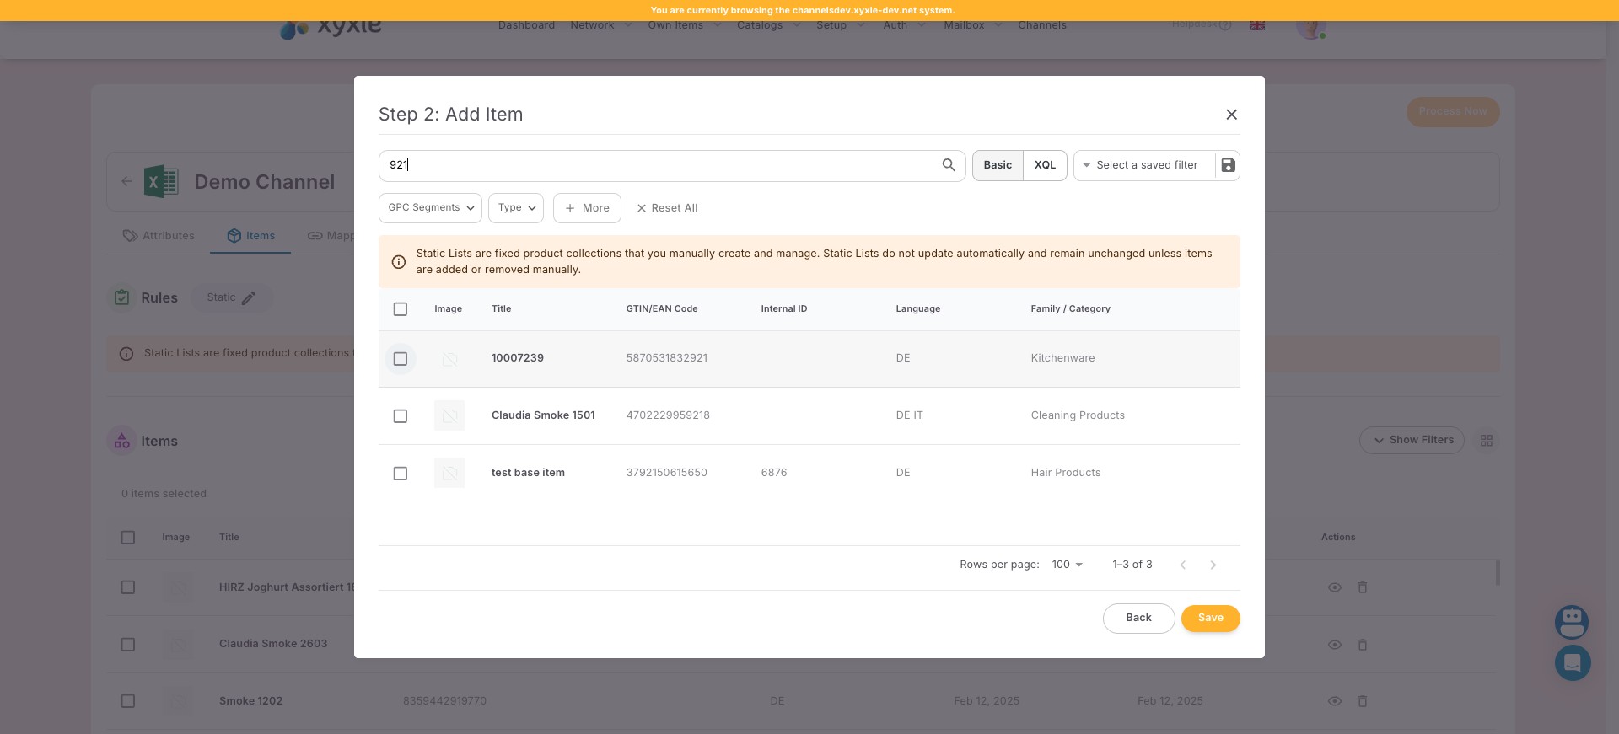
Task: Click the search magnifier icon
Action: (948, 165)
